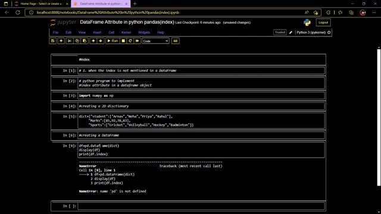Open the browser tab actions menu icon
The width and height of the screenshot is (381, 214).
point(6,4)
